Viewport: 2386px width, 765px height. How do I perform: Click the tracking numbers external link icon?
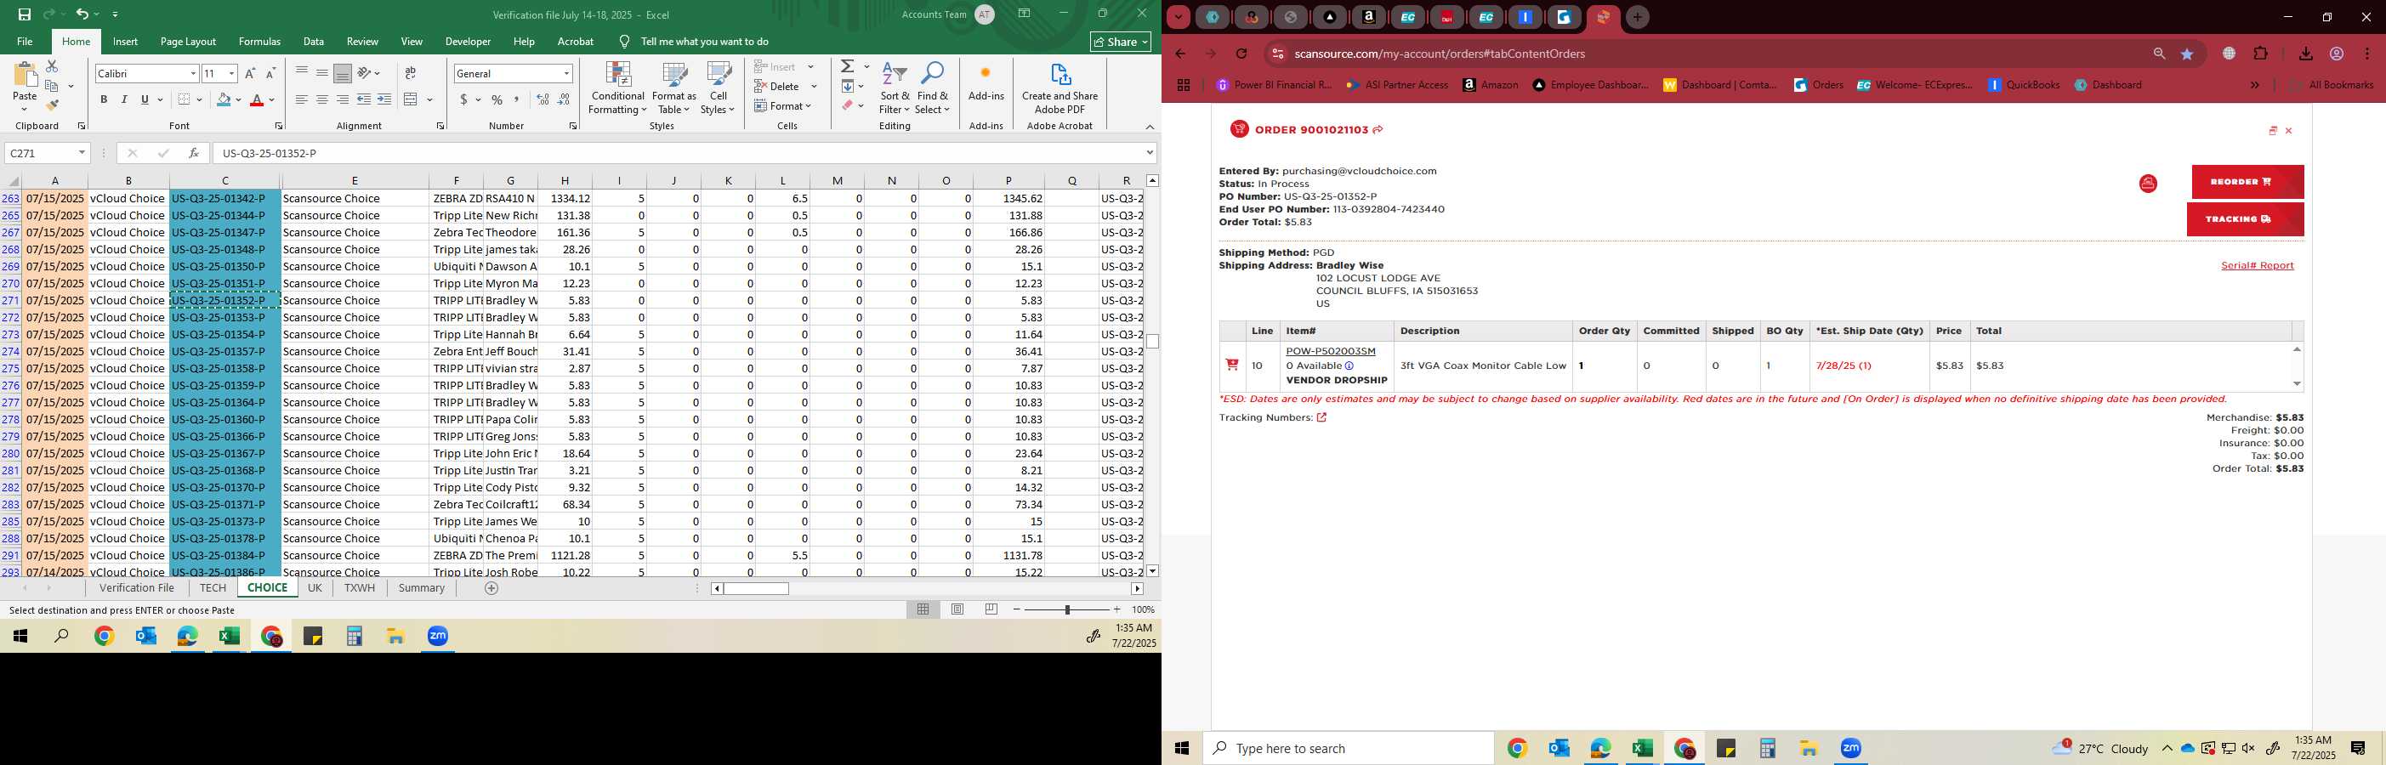point(1321,417)
